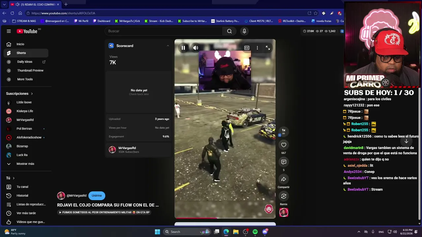Open the Short's three-dot more options menu
The image size is (422, 237).
pos(257,48)
